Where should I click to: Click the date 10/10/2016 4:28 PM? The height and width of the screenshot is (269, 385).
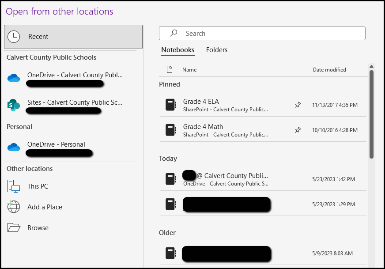pos(335,130)
